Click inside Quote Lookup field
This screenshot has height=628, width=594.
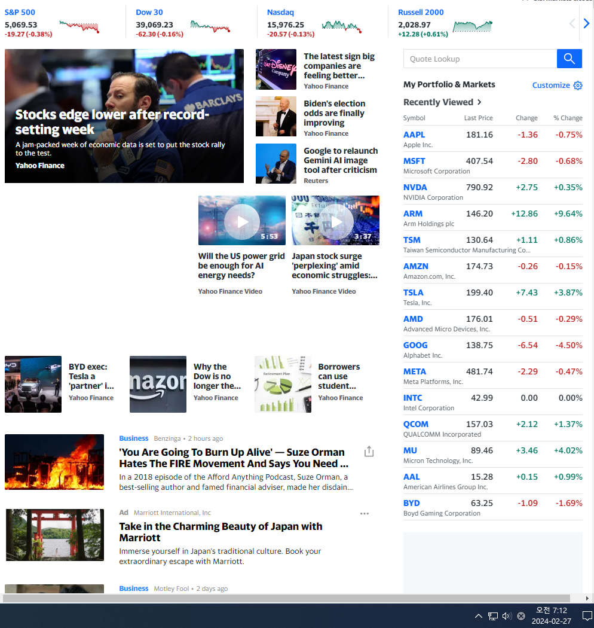(x=480, y=59)
